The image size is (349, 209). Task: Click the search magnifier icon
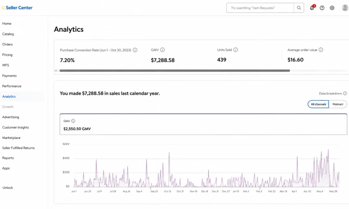coord(299,8)
